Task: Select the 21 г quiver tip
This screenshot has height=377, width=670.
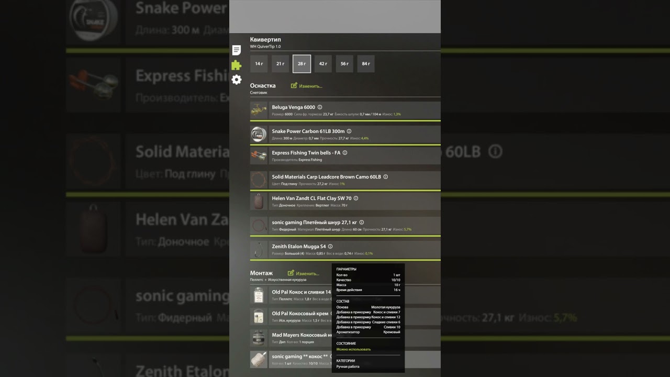Action: pos(281,64)
